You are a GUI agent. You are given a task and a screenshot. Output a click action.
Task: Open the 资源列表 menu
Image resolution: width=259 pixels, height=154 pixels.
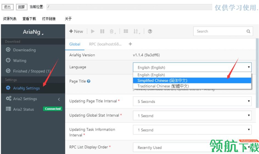(x=10, y=19)
